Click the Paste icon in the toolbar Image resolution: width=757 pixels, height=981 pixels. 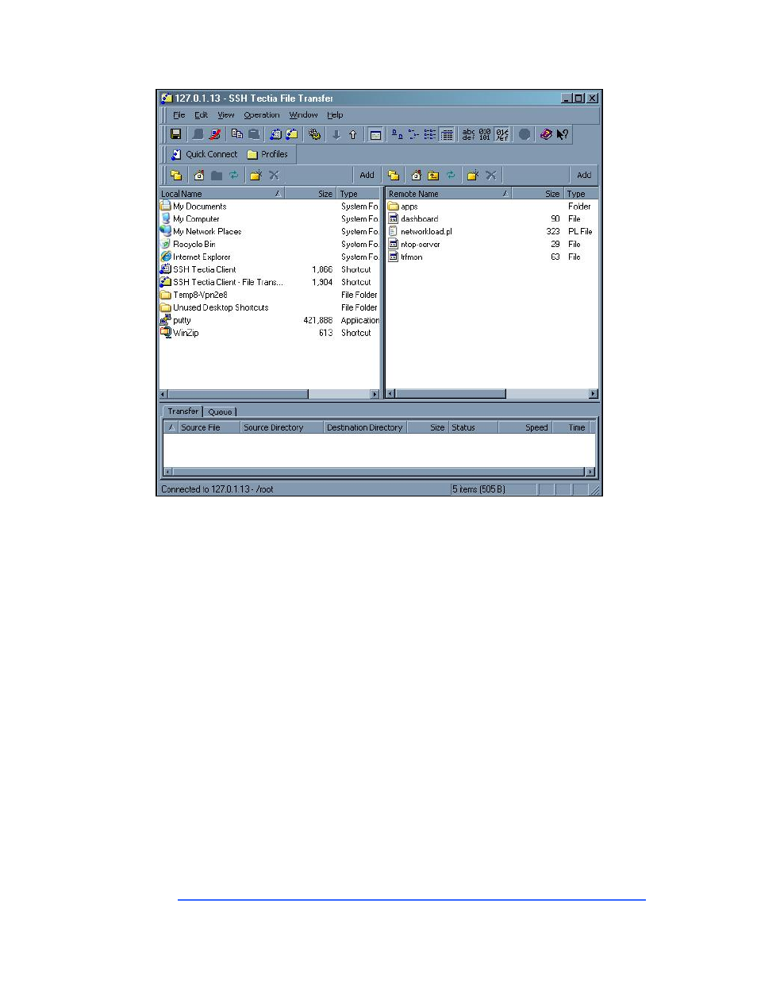tap(253, 134)
